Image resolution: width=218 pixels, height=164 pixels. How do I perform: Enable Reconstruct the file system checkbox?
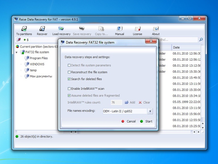pos(69,72)
